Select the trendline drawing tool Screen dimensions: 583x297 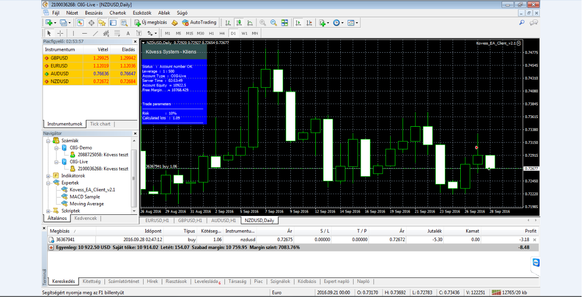[x=95, y=33]
